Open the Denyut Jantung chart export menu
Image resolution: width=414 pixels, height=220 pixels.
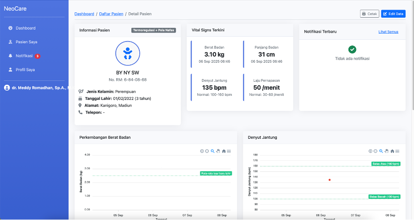pyautogui.click(x=397, y=151)
